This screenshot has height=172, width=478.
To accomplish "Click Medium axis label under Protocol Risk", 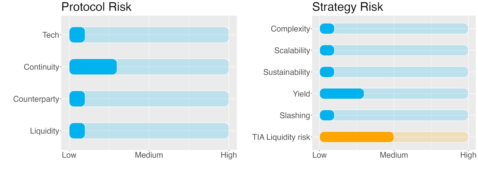I will click(149, 155).
